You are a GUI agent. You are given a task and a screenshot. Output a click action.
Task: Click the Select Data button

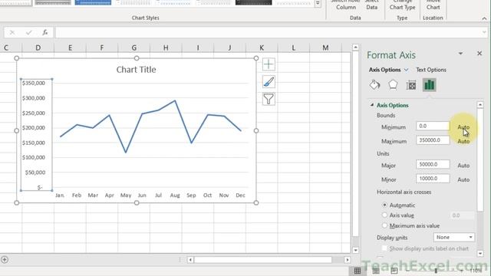[x=371, y=5]
